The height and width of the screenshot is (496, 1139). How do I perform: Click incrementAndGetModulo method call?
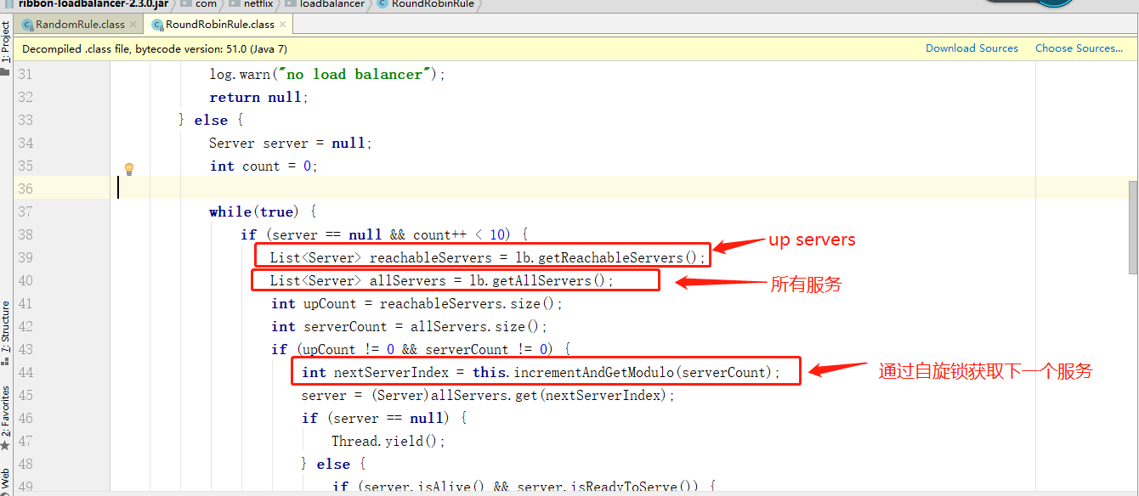pos(643,373)
